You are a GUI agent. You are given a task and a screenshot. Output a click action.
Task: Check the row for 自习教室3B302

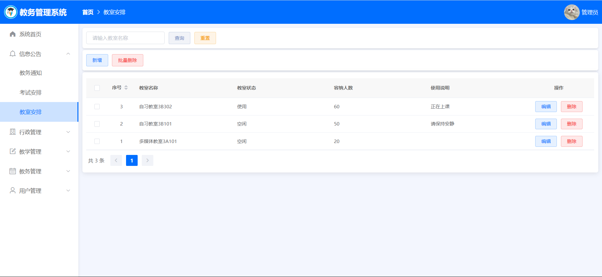tap(97, 107)
